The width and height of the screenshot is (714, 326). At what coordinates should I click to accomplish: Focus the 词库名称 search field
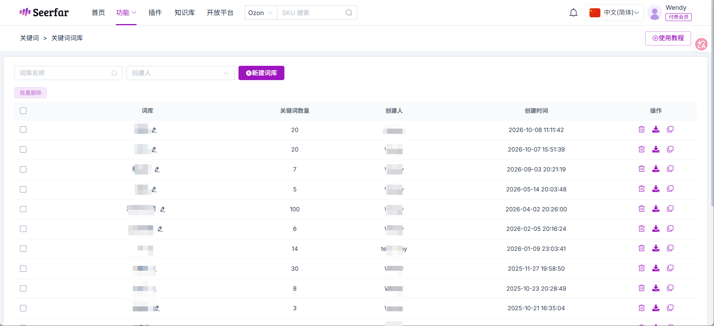click(68, 73)
